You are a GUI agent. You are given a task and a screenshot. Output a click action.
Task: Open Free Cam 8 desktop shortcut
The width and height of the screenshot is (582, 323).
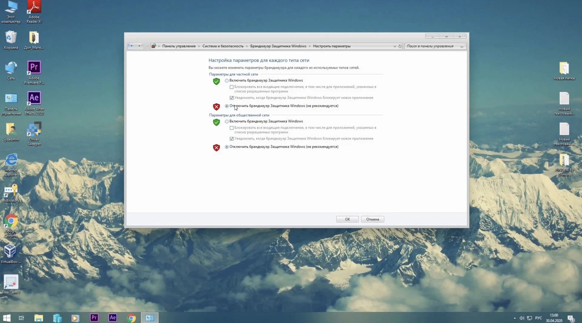11,284
